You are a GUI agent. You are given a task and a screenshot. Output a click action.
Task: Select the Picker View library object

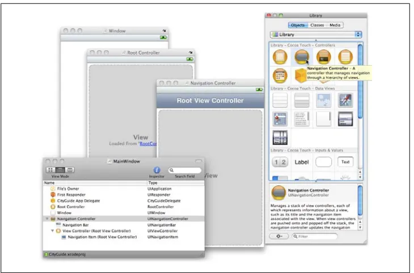(x=280, y=138)
